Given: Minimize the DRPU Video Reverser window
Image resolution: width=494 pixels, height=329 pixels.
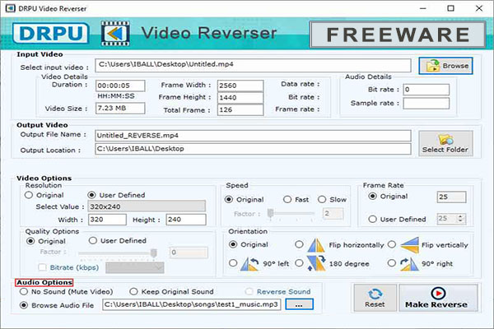Looking at the screenshot, I should (x=423, y=8).
